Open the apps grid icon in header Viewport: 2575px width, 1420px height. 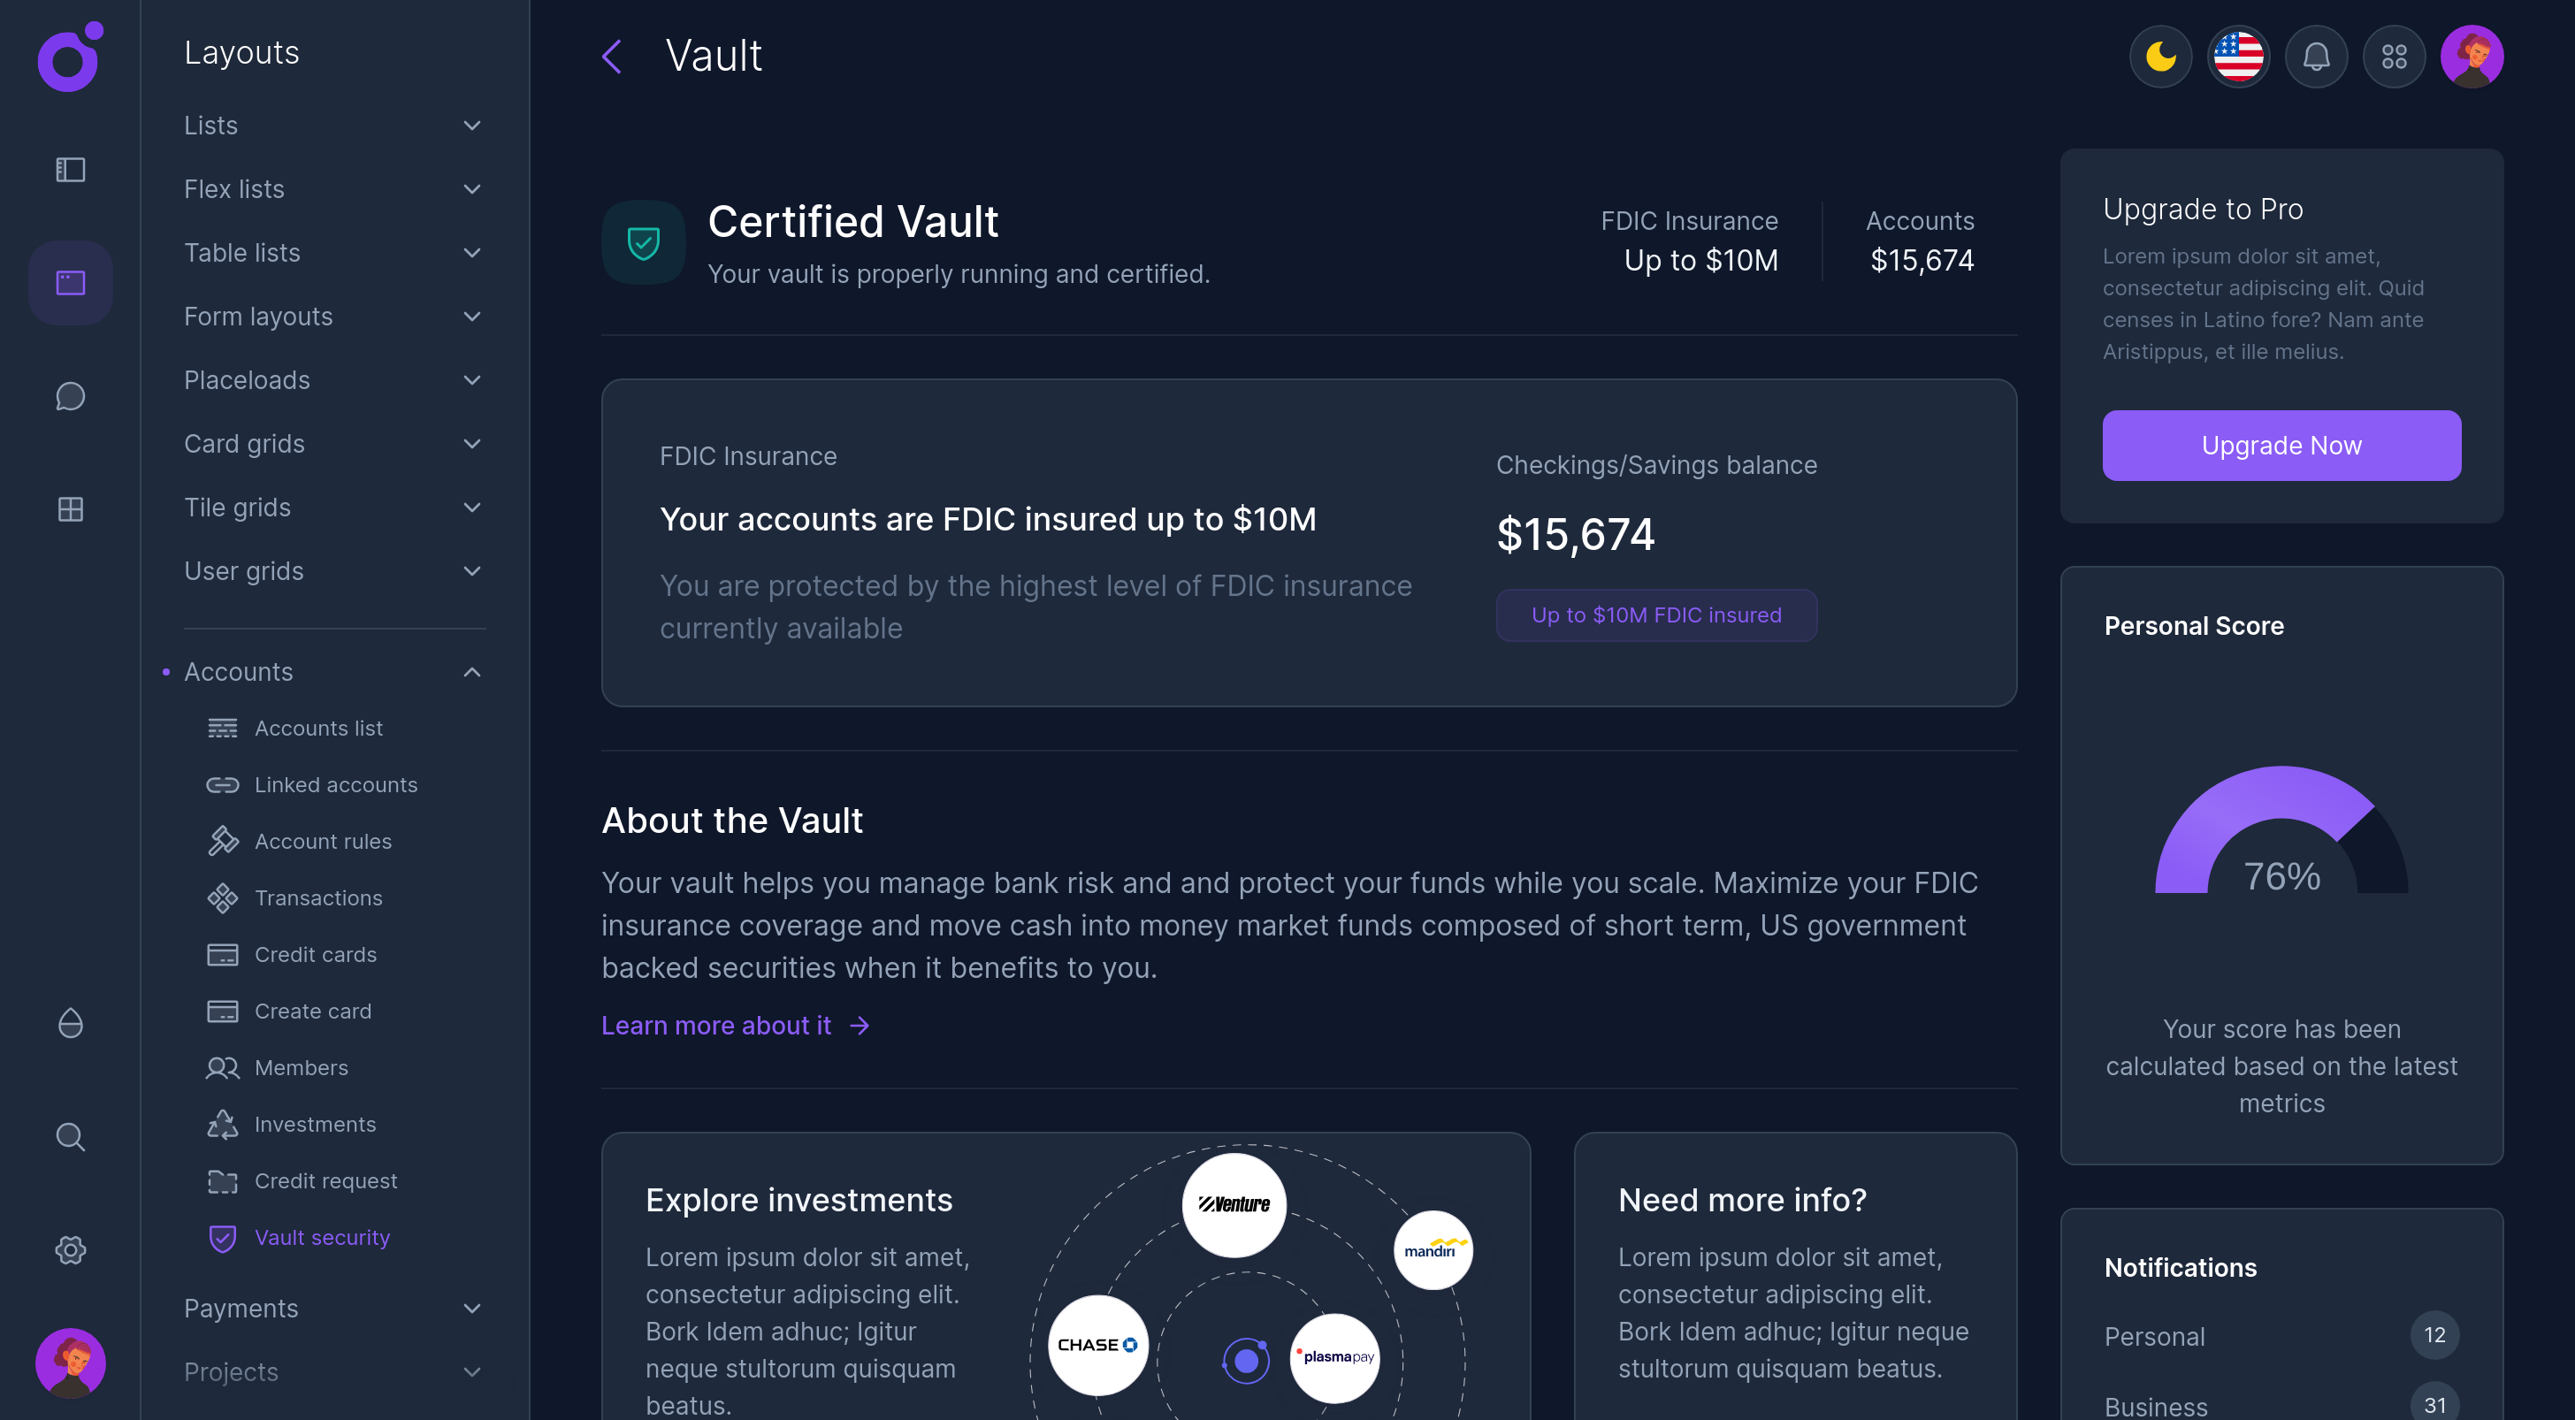point(2393,57)
